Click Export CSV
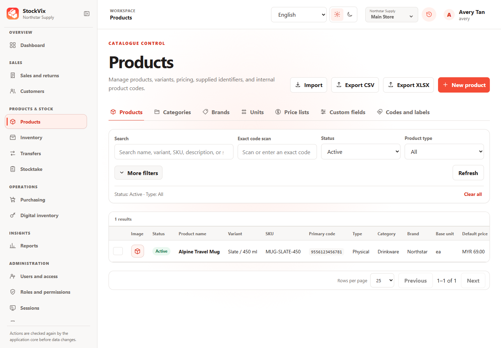The width and height of the screenshot is (501, 348). point(355,85)
